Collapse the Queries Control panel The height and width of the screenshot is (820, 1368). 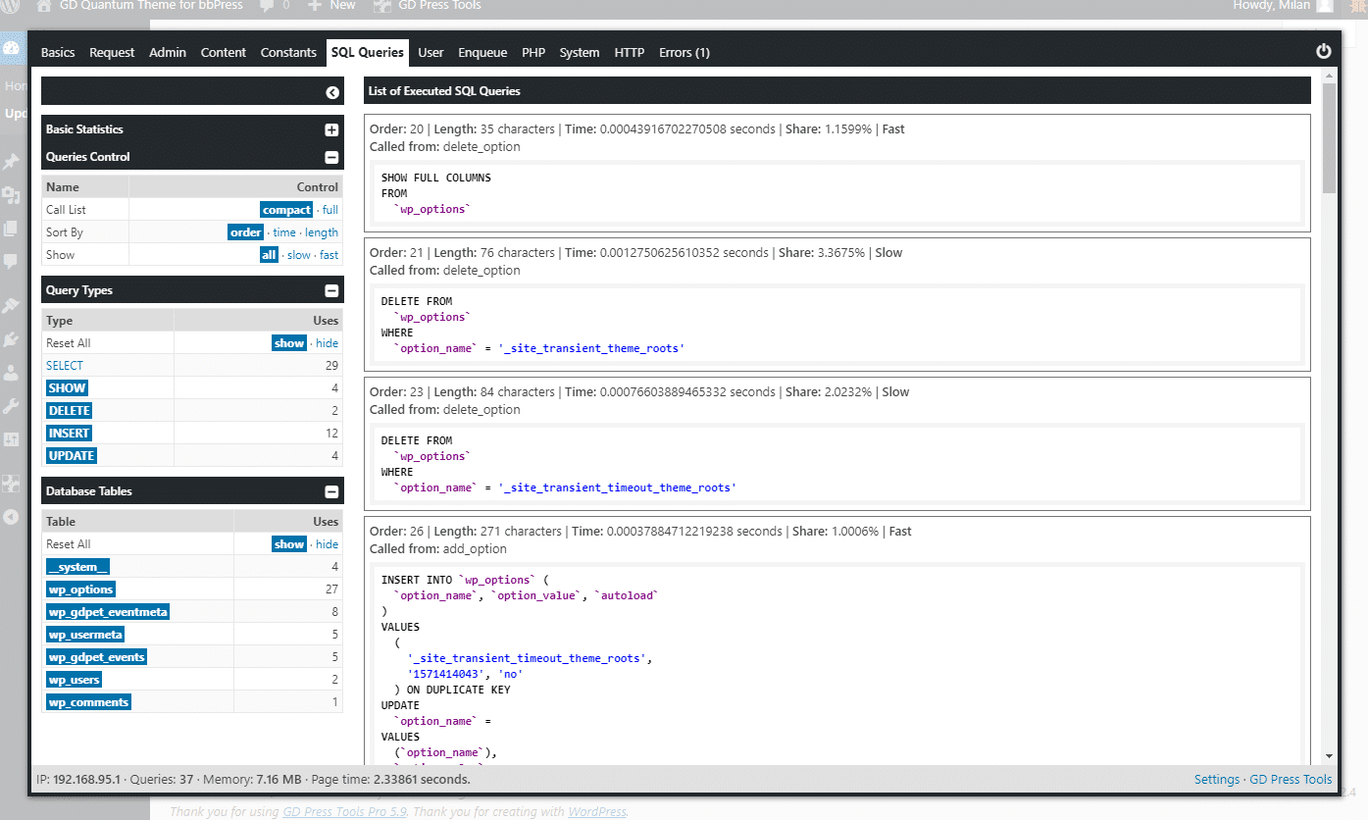331,157
